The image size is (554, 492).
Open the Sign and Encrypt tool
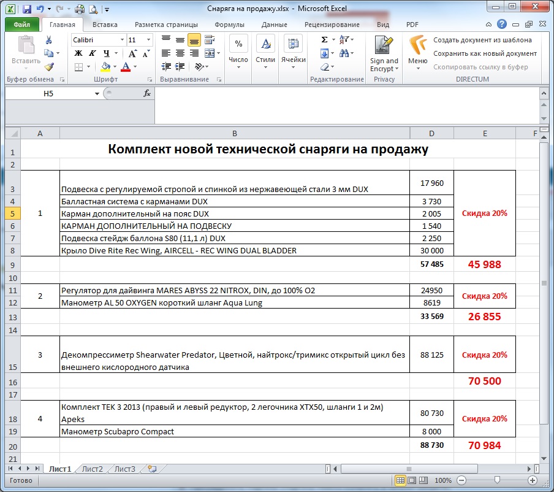[x=384, y=55]
